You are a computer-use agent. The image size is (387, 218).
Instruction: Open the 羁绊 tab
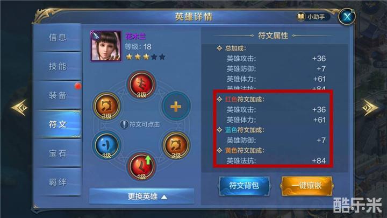point(58,182)
